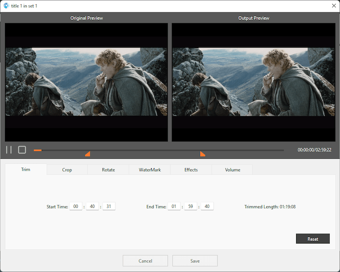Click the Start Time label

tap(57, 207)
